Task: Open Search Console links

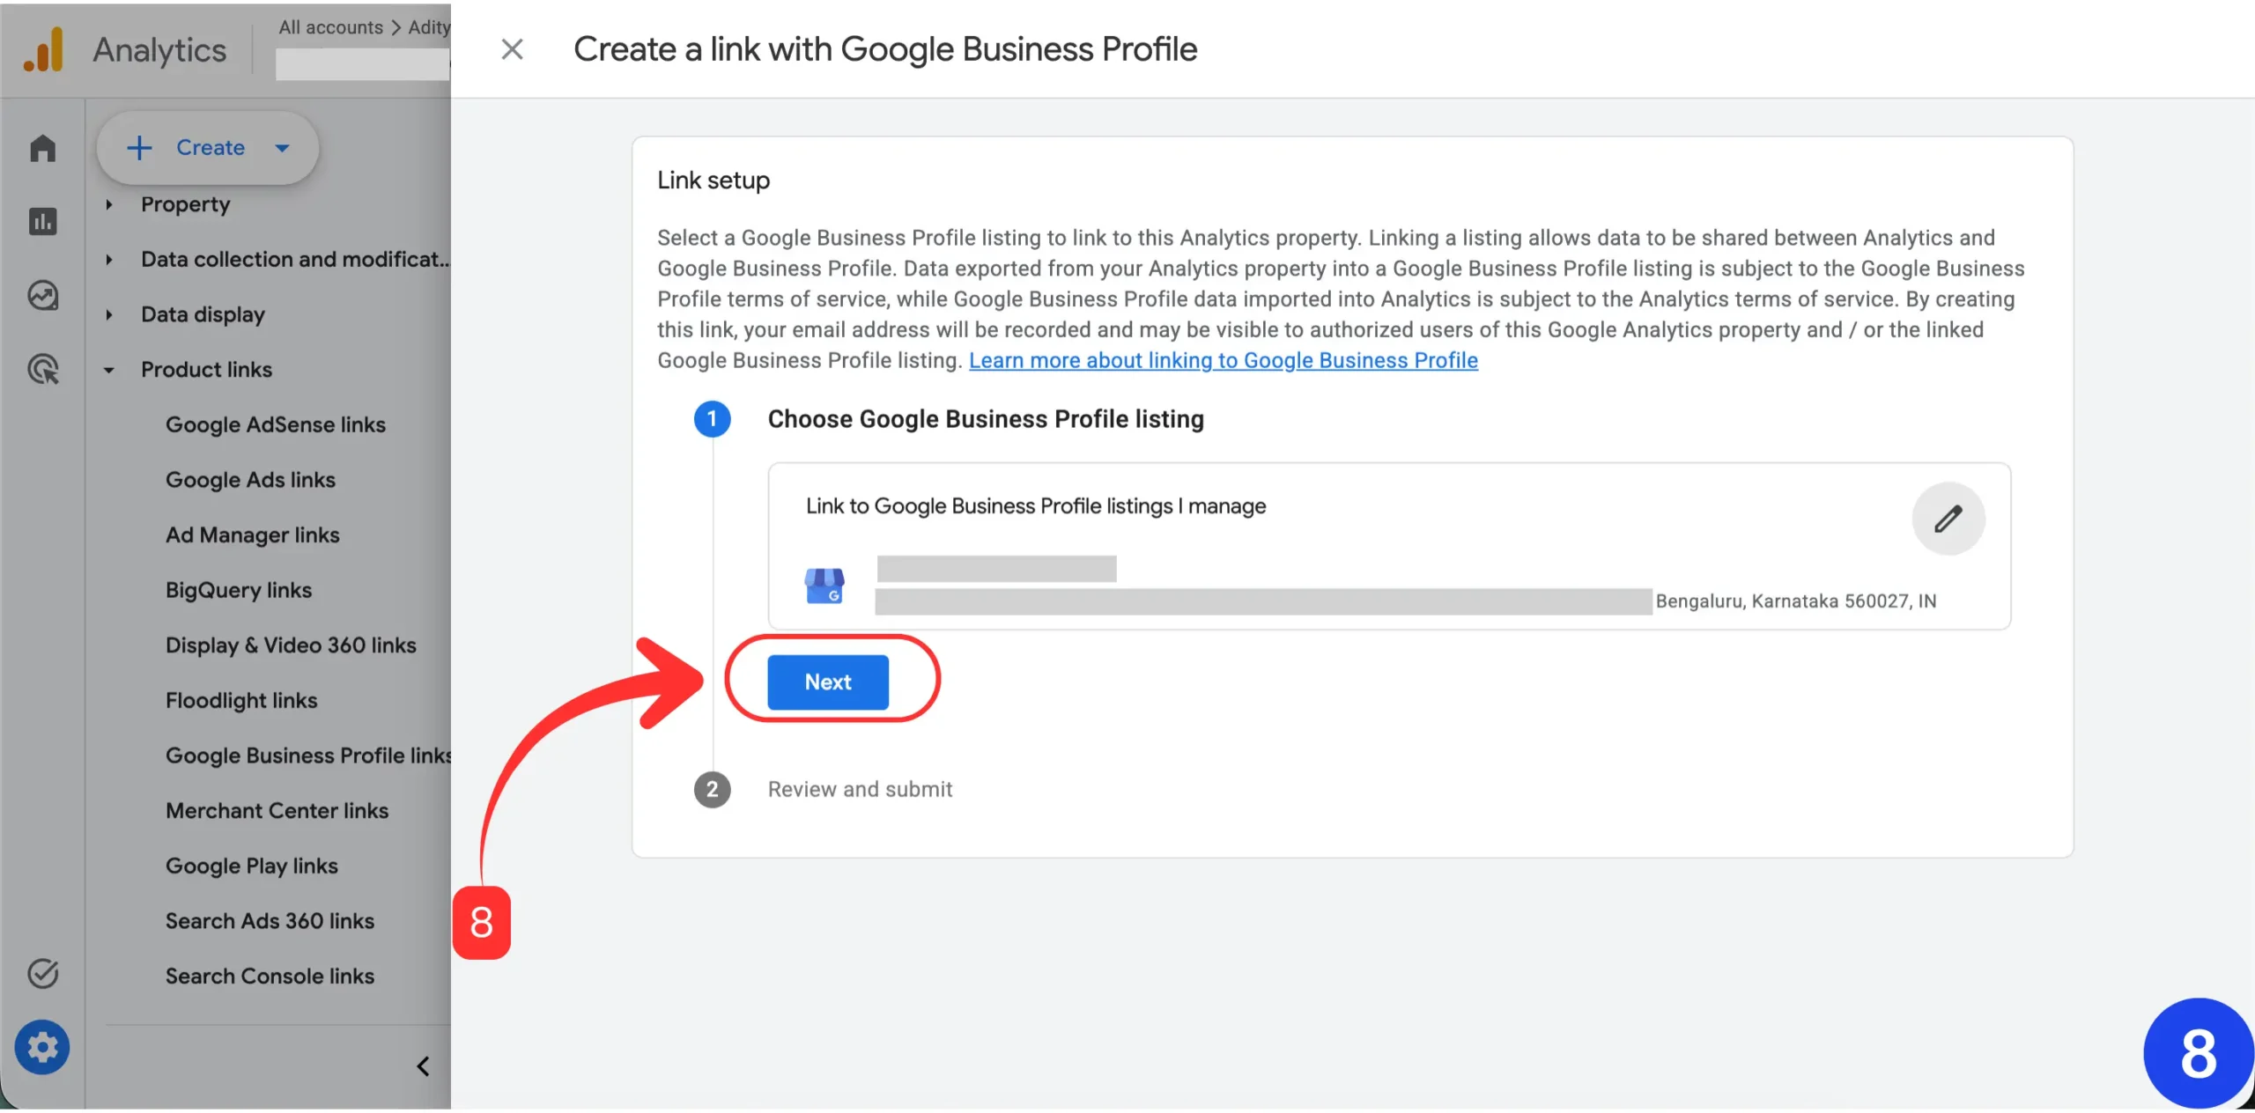Action: [x=270, y=977]
